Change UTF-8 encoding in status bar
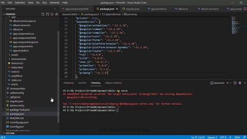247x139 pixels. (223, 137)
